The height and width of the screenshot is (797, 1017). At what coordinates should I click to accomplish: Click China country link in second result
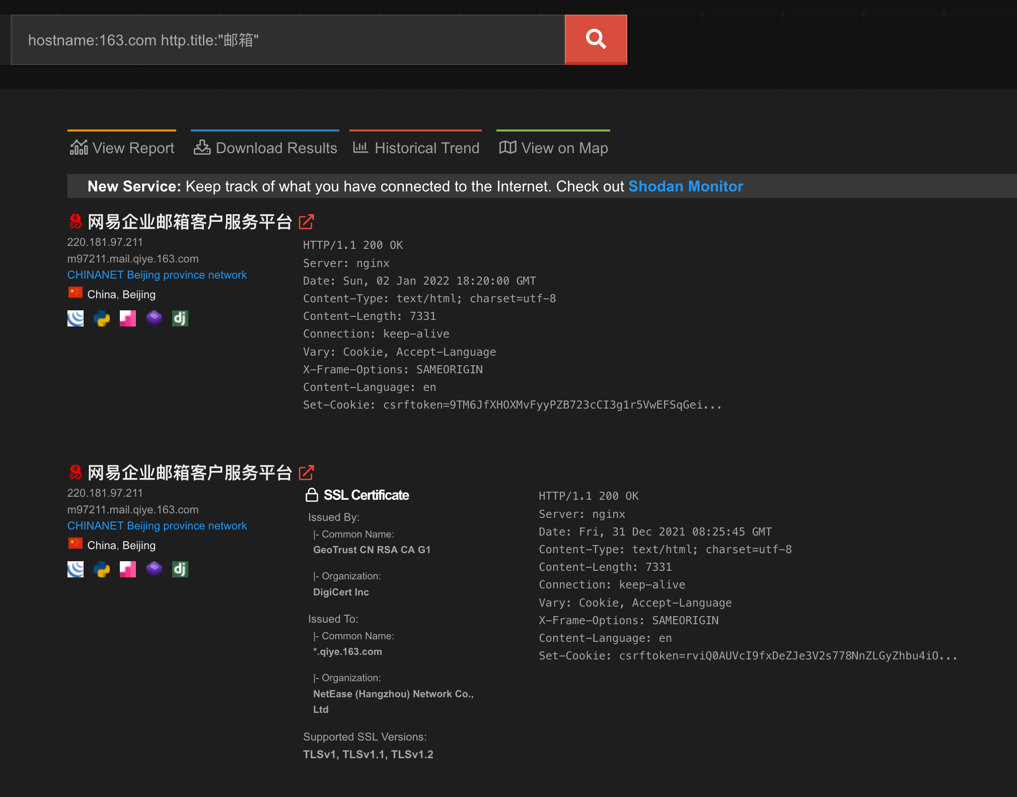101,546
